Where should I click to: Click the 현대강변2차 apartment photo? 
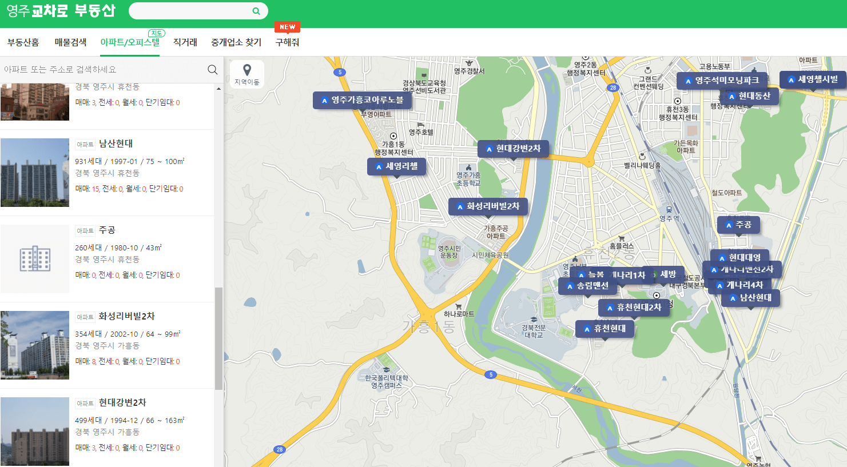tap(35, 432)
